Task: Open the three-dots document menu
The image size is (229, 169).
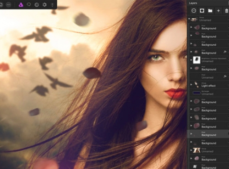Action: pos(9,5)
